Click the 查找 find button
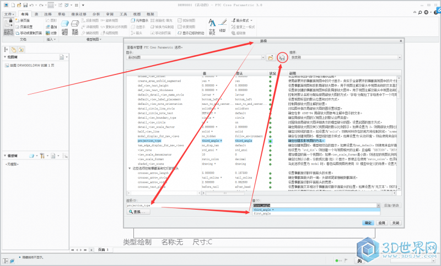Image resolution: width=441 pixels, height=266 pixels. click(x=138, y=212)
